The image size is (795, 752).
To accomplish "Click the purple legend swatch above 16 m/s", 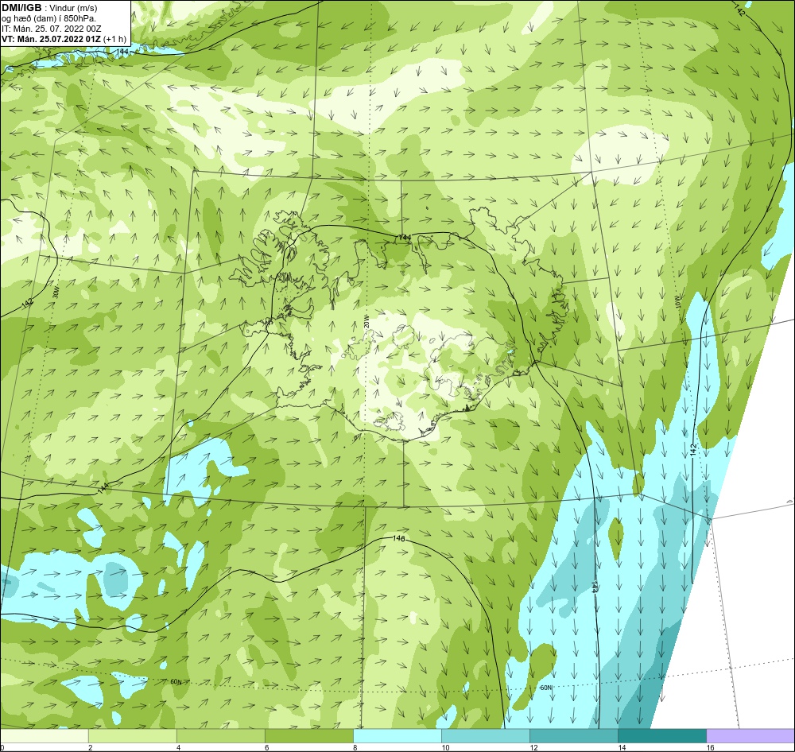I will click(750, 736).
